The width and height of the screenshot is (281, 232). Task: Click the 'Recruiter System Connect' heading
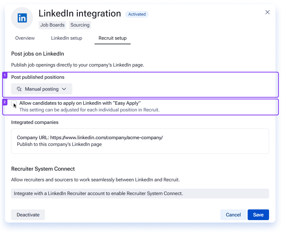point(43,169)
